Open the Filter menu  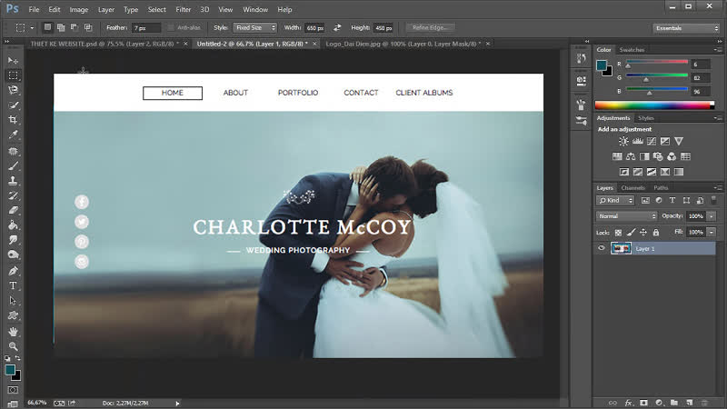click(184, 9)
